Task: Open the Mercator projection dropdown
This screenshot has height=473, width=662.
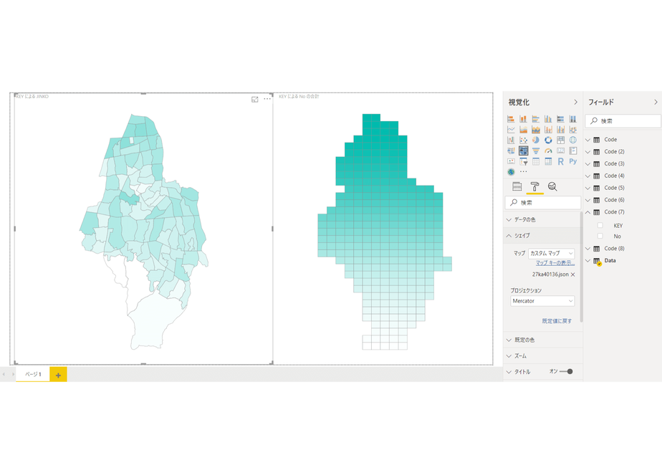Action: (x=542, y=301)
